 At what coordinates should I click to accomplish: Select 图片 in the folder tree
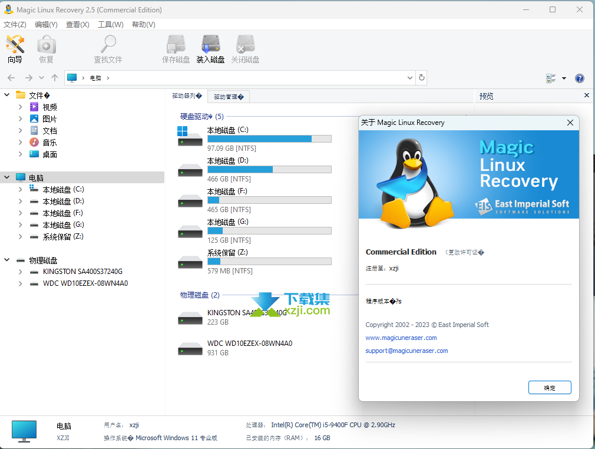tap(49, 119)
